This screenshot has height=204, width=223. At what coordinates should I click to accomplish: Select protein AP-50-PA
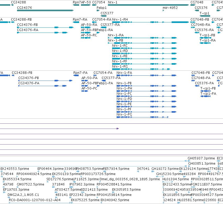(89, 78)
